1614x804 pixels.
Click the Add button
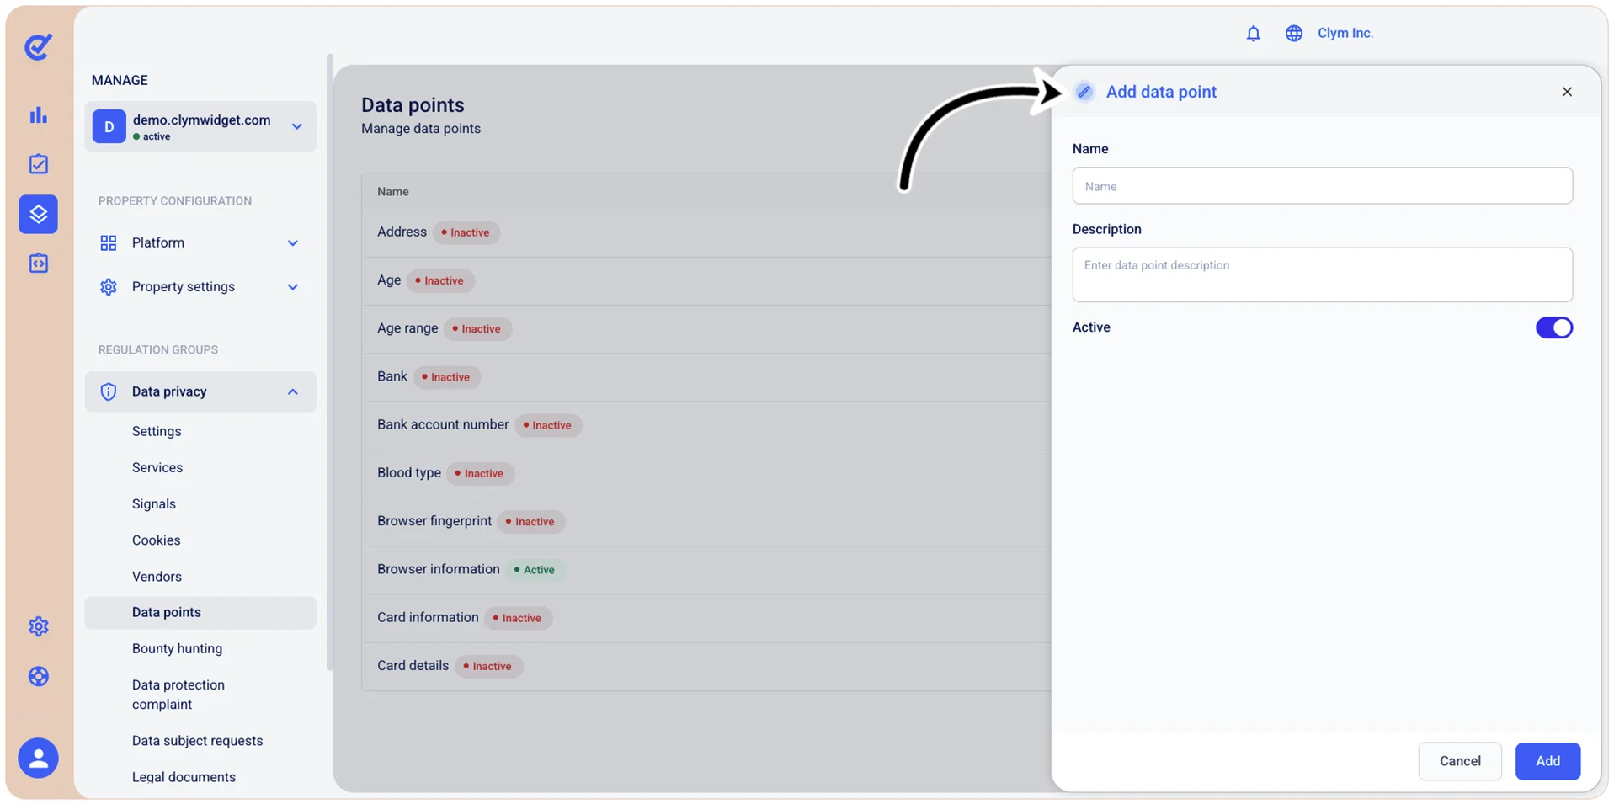1547,760
